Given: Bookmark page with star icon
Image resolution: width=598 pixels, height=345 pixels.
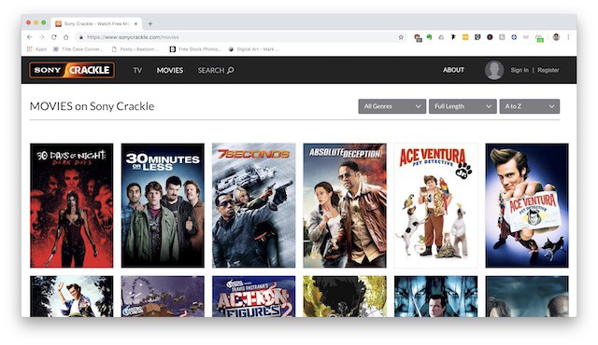Looking at the screenshot, I should (401, 37).
